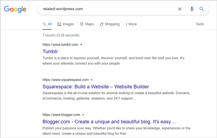Expand dropdown arrow next to tumblr.com URL
The image size is (217, 138).
pos(81,45)
